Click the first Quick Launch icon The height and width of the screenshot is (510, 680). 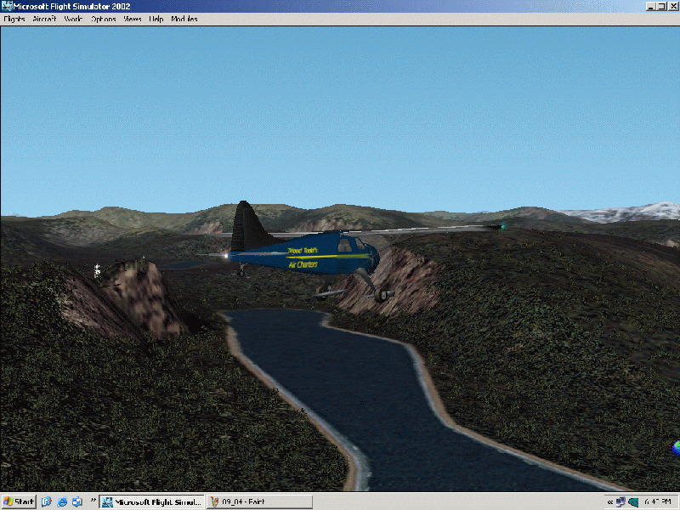point(47,501)
